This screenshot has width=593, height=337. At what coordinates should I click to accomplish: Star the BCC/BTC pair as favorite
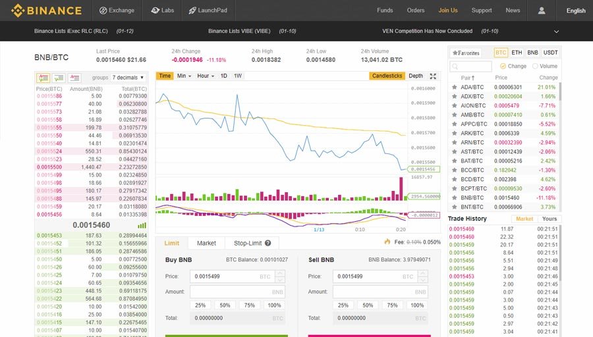pyautogui.click(x=454, y=170)
